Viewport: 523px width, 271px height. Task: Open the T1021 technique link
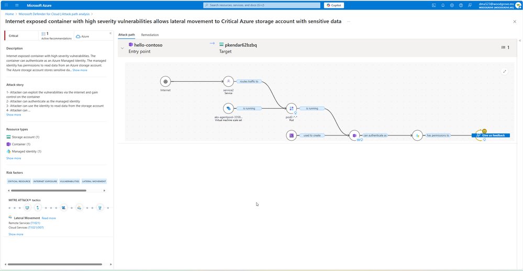[36, 223]
